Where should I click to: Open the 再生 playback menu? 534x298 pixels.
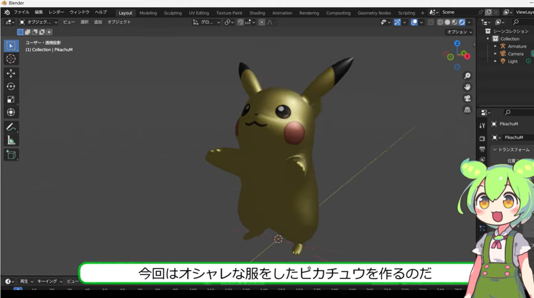pos(26,281)
